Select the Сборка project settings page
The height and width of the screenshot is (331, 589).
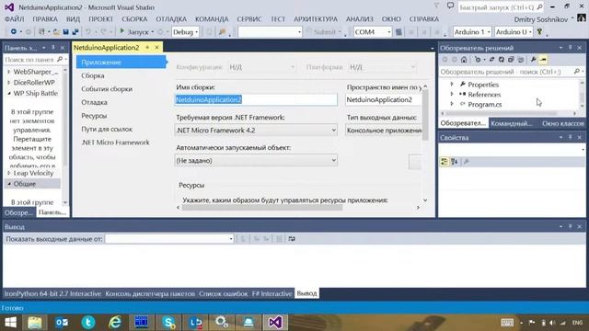[93, 75]
